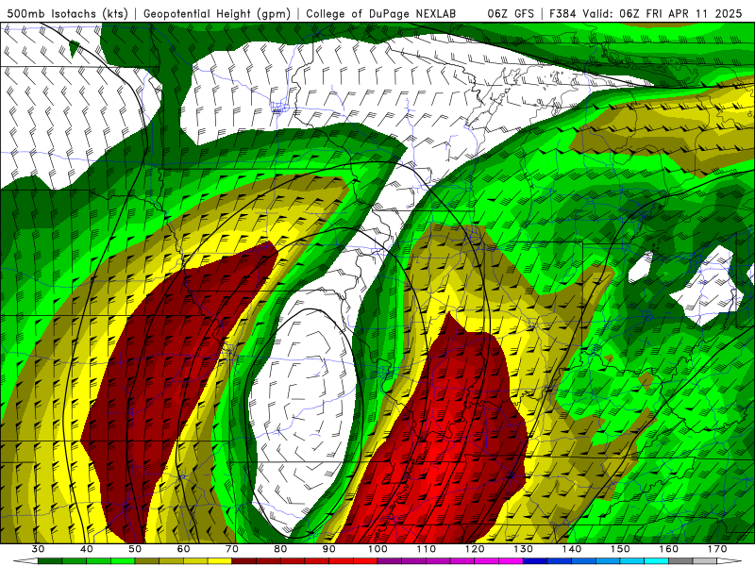Click the '160' color scale label

(x=669, y=549)
